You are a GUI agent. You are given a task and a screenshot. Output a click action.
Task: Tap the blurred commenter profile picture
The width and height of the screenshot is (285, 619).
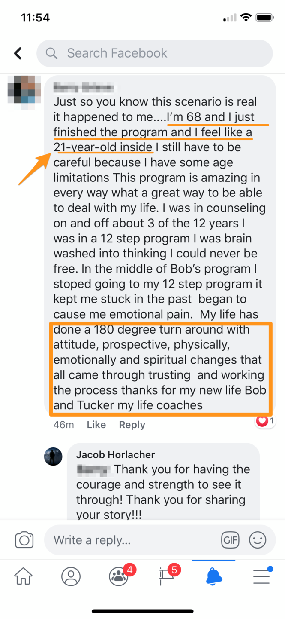pyautogui.click(x=24, y=89)
